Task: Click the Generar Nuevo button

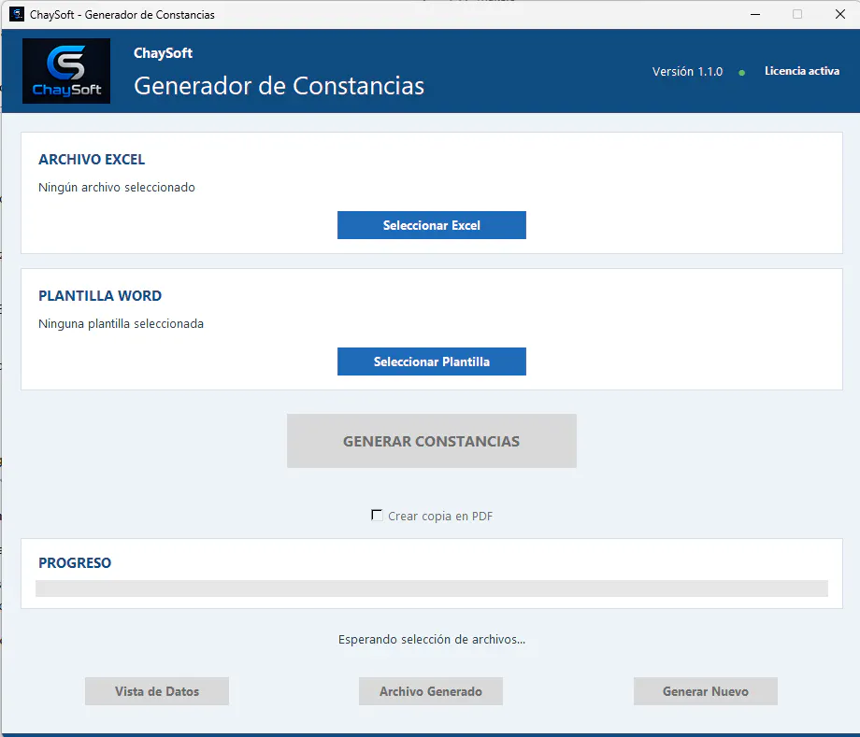Action: [x=706, y=691]
